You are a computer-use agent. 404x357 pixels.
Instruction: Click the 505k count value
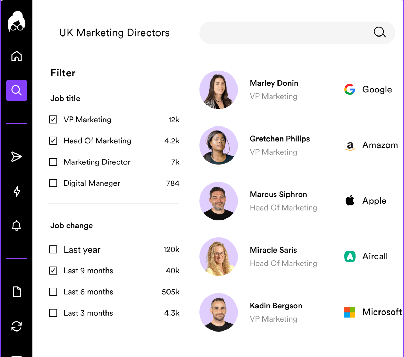point(171,292)
